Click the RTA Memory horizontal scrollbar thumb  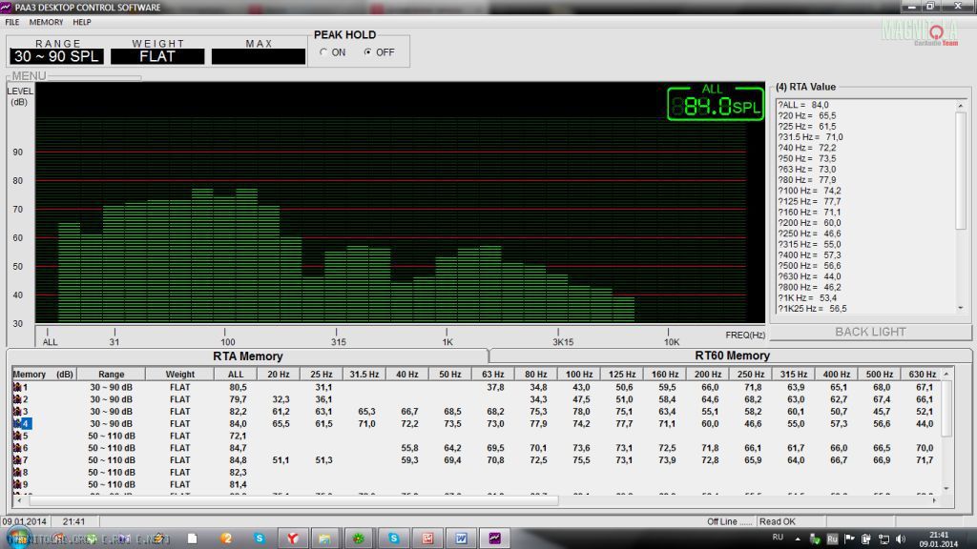pos(294,500)
